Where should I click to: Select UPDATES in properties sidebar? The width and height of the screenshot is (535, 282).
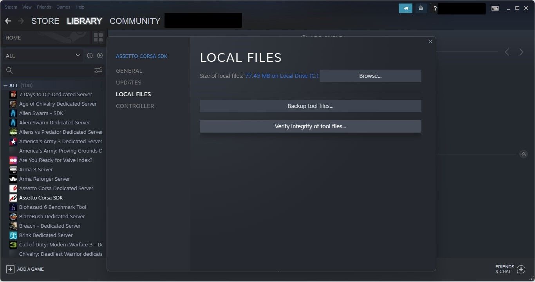coord(129,83)
